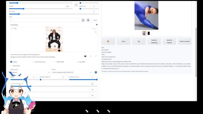Click the swap width and height icon
Viewport: 203px width, 114px height.
[x=76, y=5]
